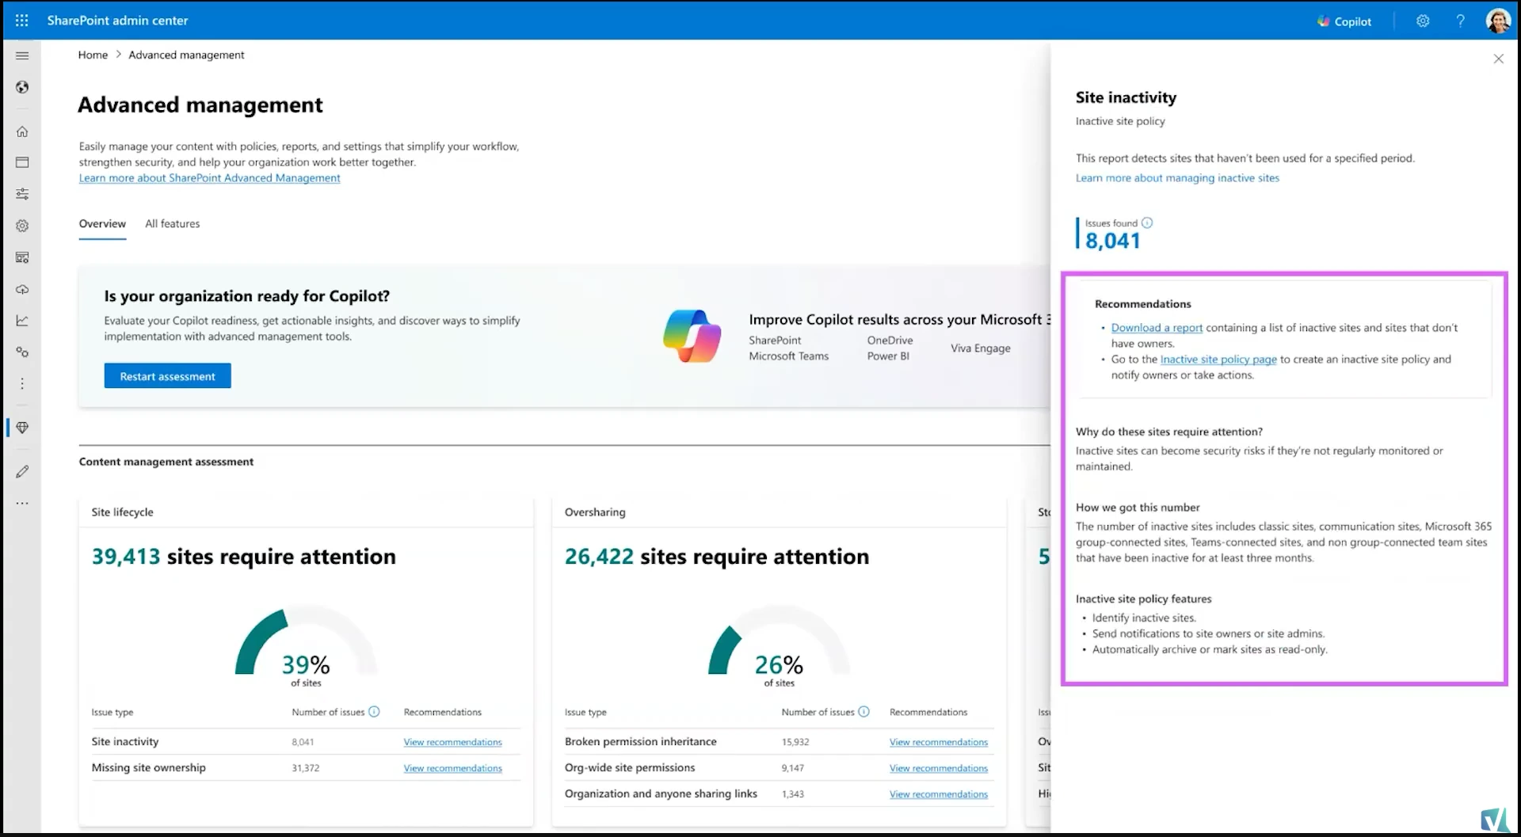Select Advanced management diamond icon
The height and width of the screenshot is (837, 1521).
point(22,428)
